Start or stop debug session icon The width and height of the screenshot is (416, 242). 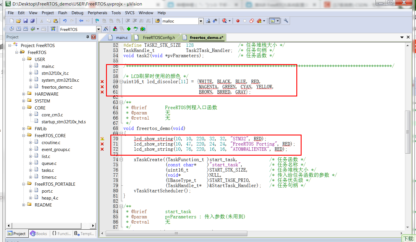click(225, 21)
